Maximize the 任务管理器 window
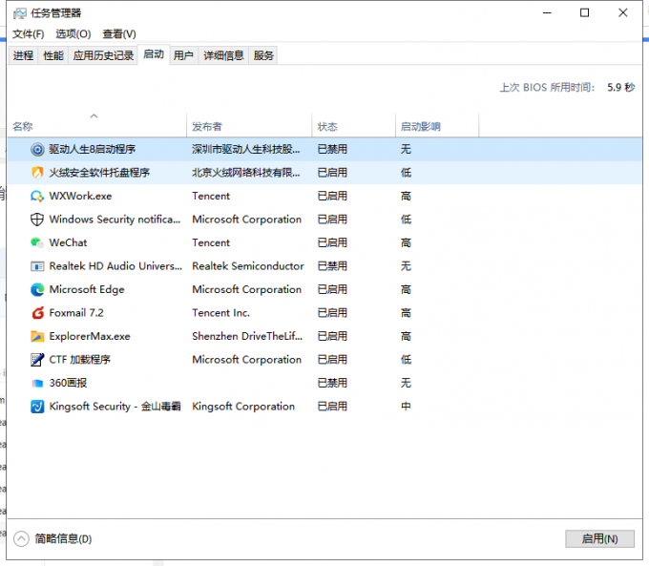 [x=584, y=13]
